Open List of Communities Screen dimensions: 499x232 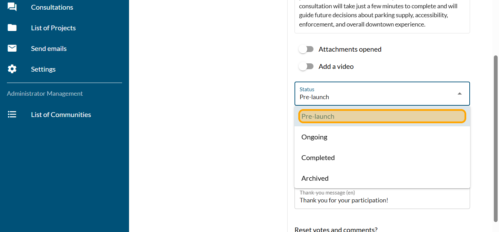[61, 115]
